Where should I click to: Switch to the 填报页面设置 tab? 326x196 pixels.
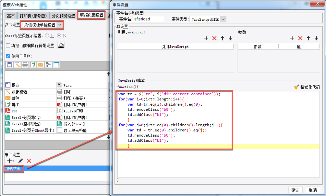pyautogui.click(x=91, y=15)
